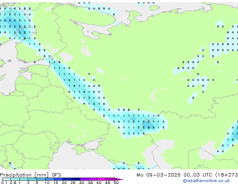Click the 0.1–0.5 mm palest legend swatch
238x184 pixels.
(6, 179)
